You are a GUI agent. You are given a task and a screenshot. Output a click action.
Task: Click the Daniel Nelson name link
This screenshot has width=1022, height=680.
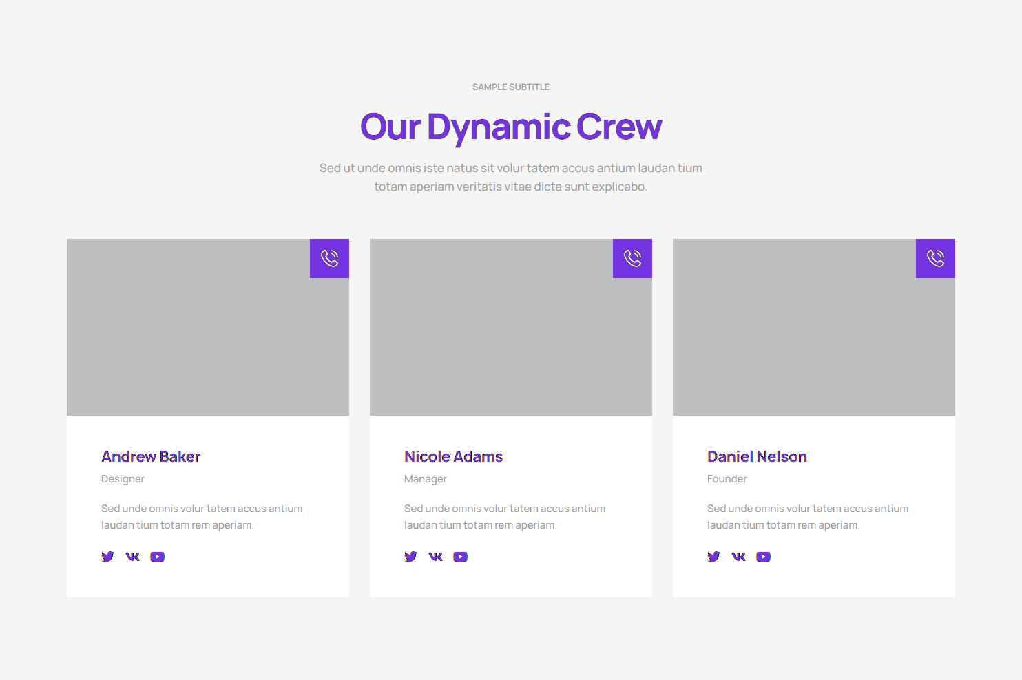pos(757,457)
